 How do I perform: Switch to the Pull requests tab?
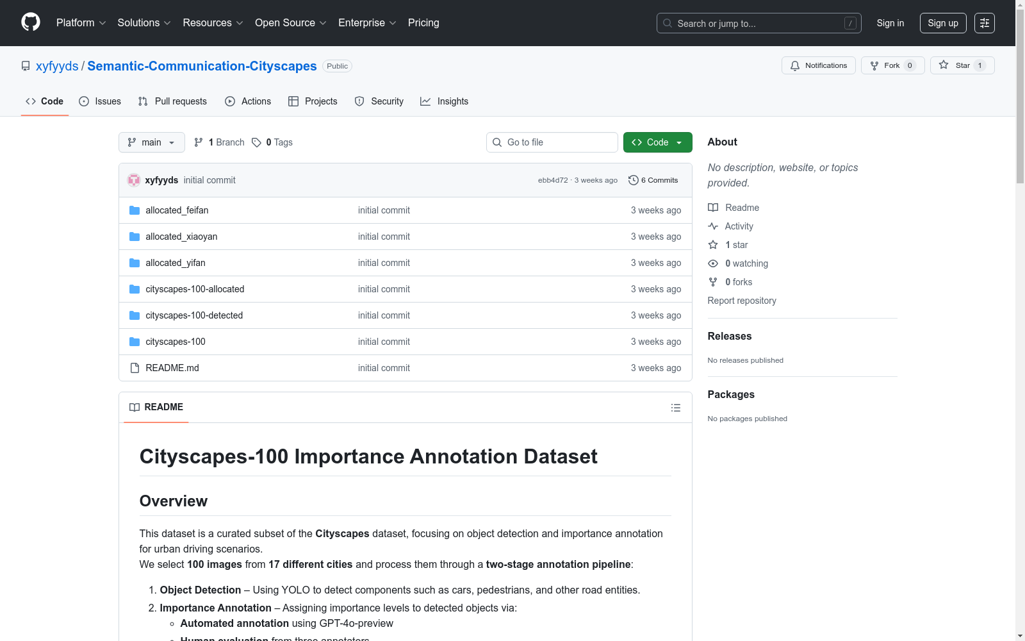172,101
